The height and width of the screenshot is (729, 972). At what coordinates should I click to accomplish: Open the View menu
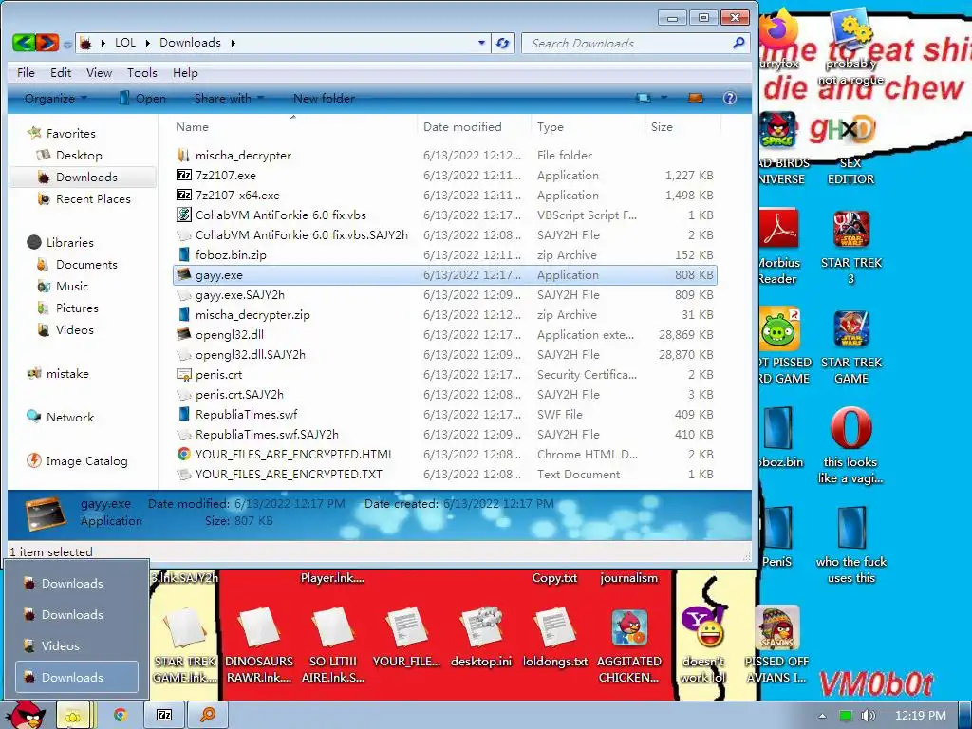point(99,72)
